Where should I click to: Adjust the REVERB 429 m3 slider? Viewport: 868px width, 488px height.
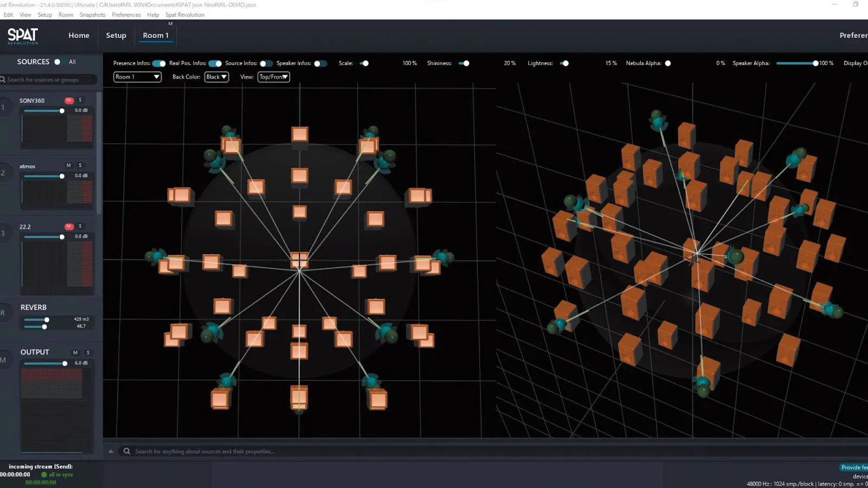click(36, 320)
